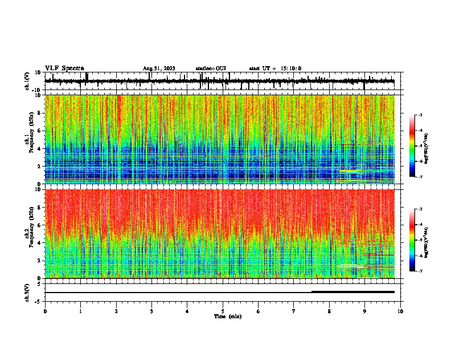Click the 8 kHz tick on ch.2 frequency axis
The width and height of the screenshot is (451, 349).
point(40,208)
